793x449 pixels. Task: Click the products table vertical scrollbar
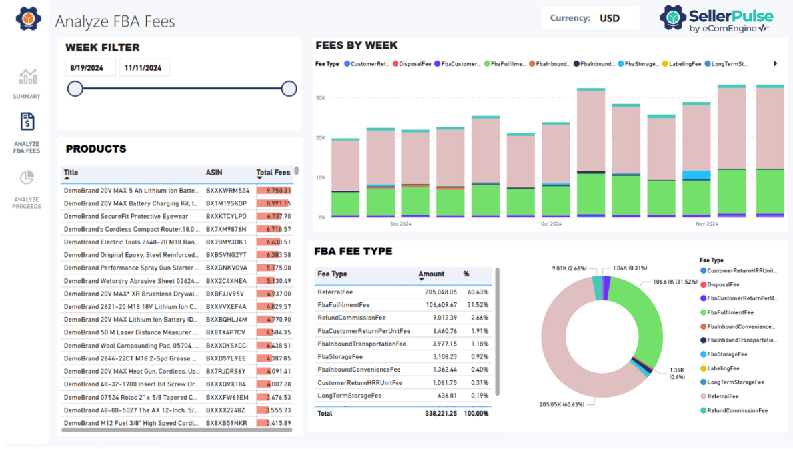pos(297,171)
